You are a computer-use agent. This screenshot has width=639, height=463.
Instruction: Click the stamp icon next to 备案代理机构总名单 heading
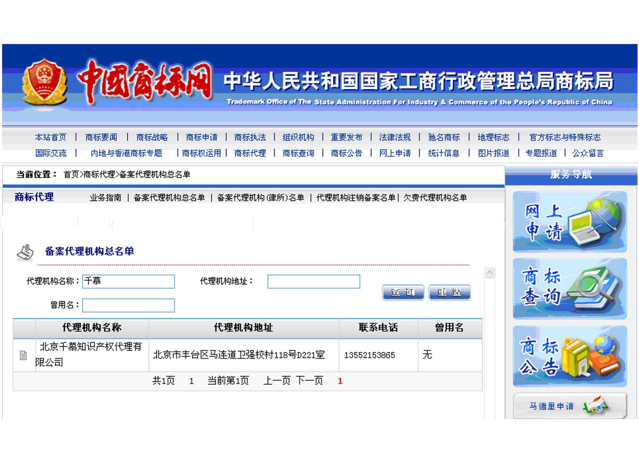(x=26, y=252)
